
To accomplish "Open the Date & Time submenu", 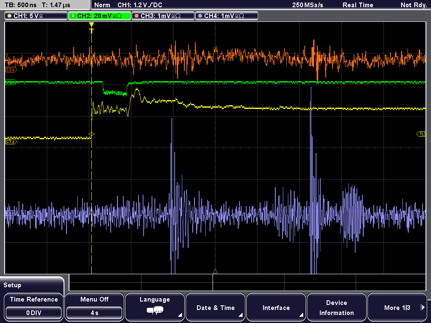I will click(215, 307).
